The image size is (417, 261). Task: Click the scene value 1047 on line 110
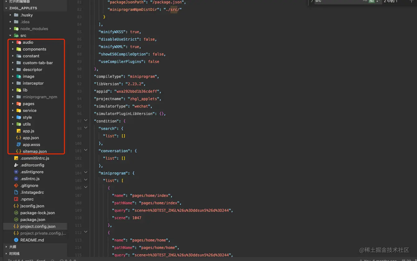pyautogui.click(x=137, y=218)
